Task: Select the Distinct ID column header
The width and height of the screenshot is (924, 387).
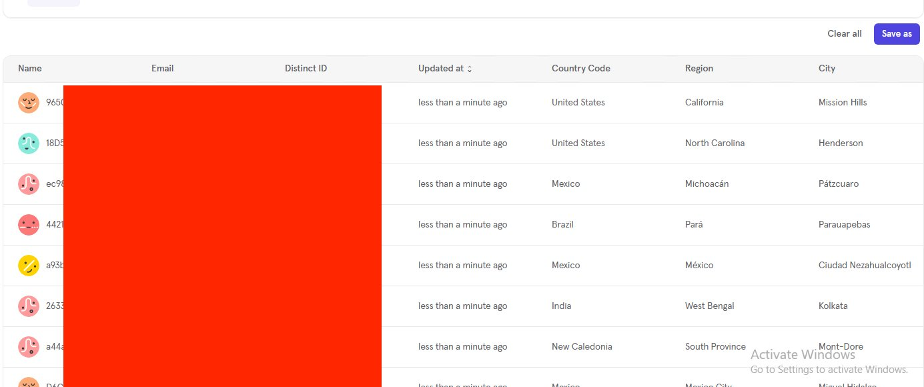Action: coord(306,69)
